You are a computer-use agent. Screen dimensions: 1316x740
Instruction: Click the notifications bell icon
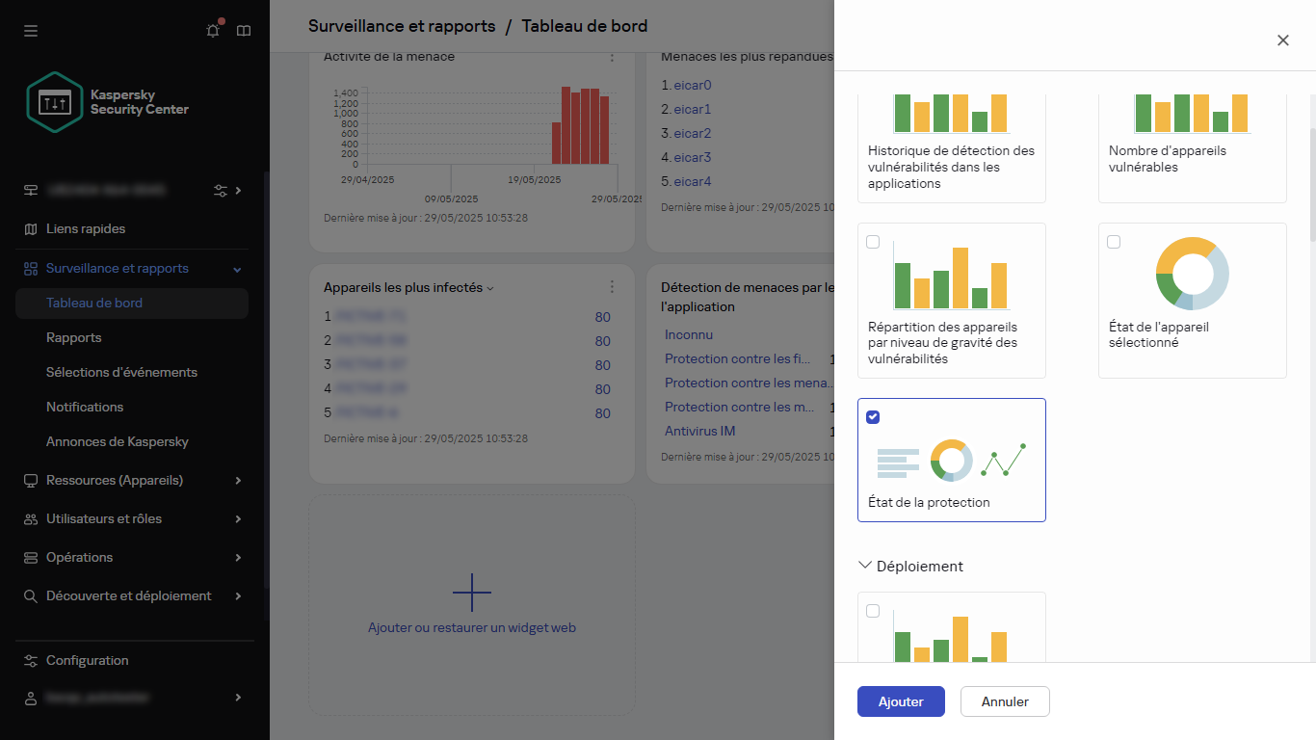click(x=212, y=30)
